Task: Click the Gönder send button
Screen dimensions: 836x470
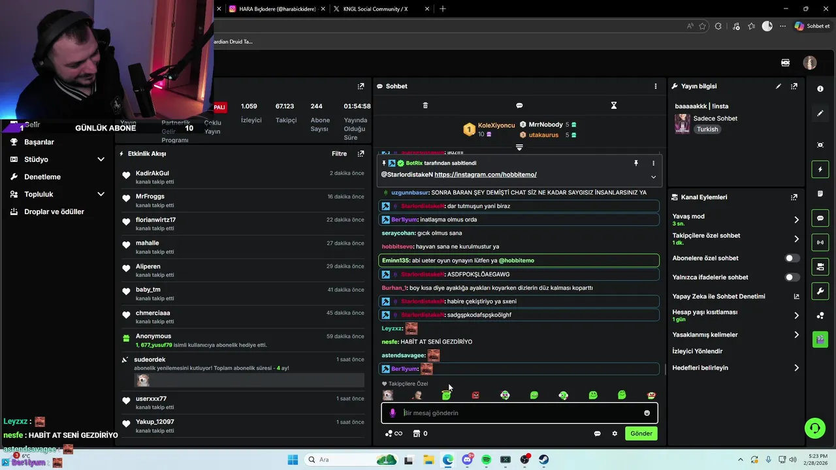Action: (641, 433)
